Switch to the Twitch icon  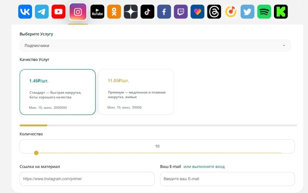tap(181, 12)
